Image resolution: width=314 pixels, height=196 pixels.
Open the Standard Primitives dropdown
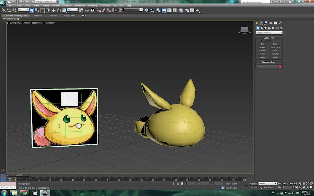pos(269,33)
